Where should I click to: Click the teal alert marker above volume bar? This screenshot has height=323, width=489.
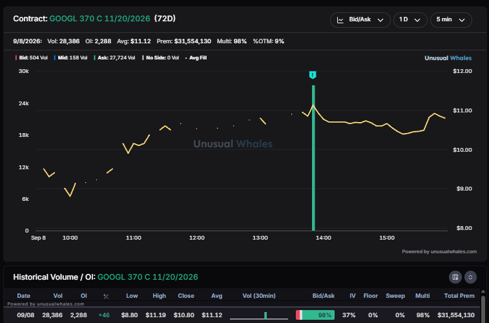pyautogui.click(x=313, y=75)
